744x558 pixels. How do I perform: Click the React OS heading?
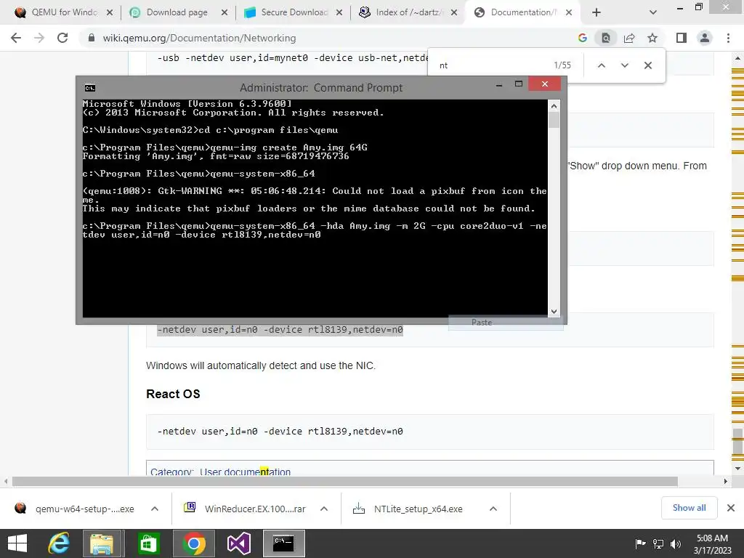(x=173, y=394)
